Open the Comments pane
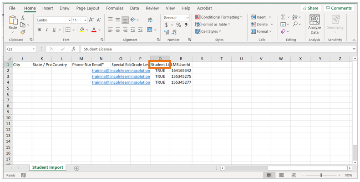 pyautogui.click(x=339, y=8)
